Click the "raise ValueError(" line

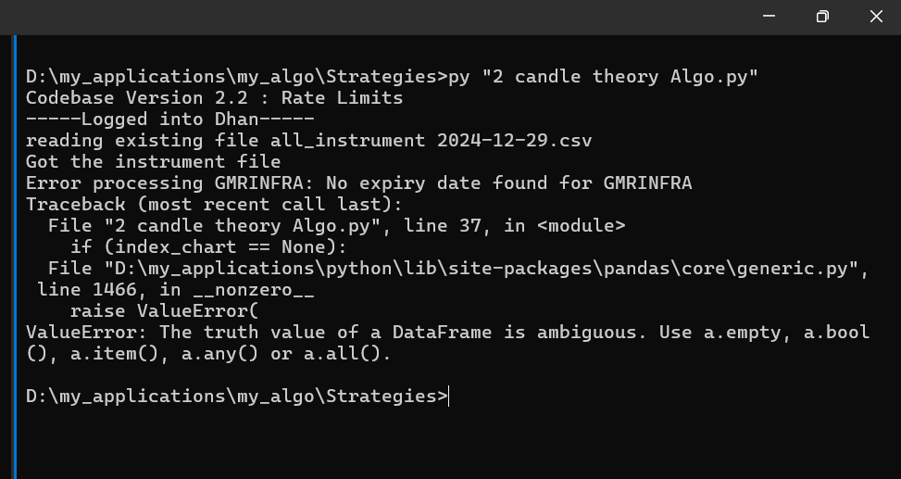(164, 310)
